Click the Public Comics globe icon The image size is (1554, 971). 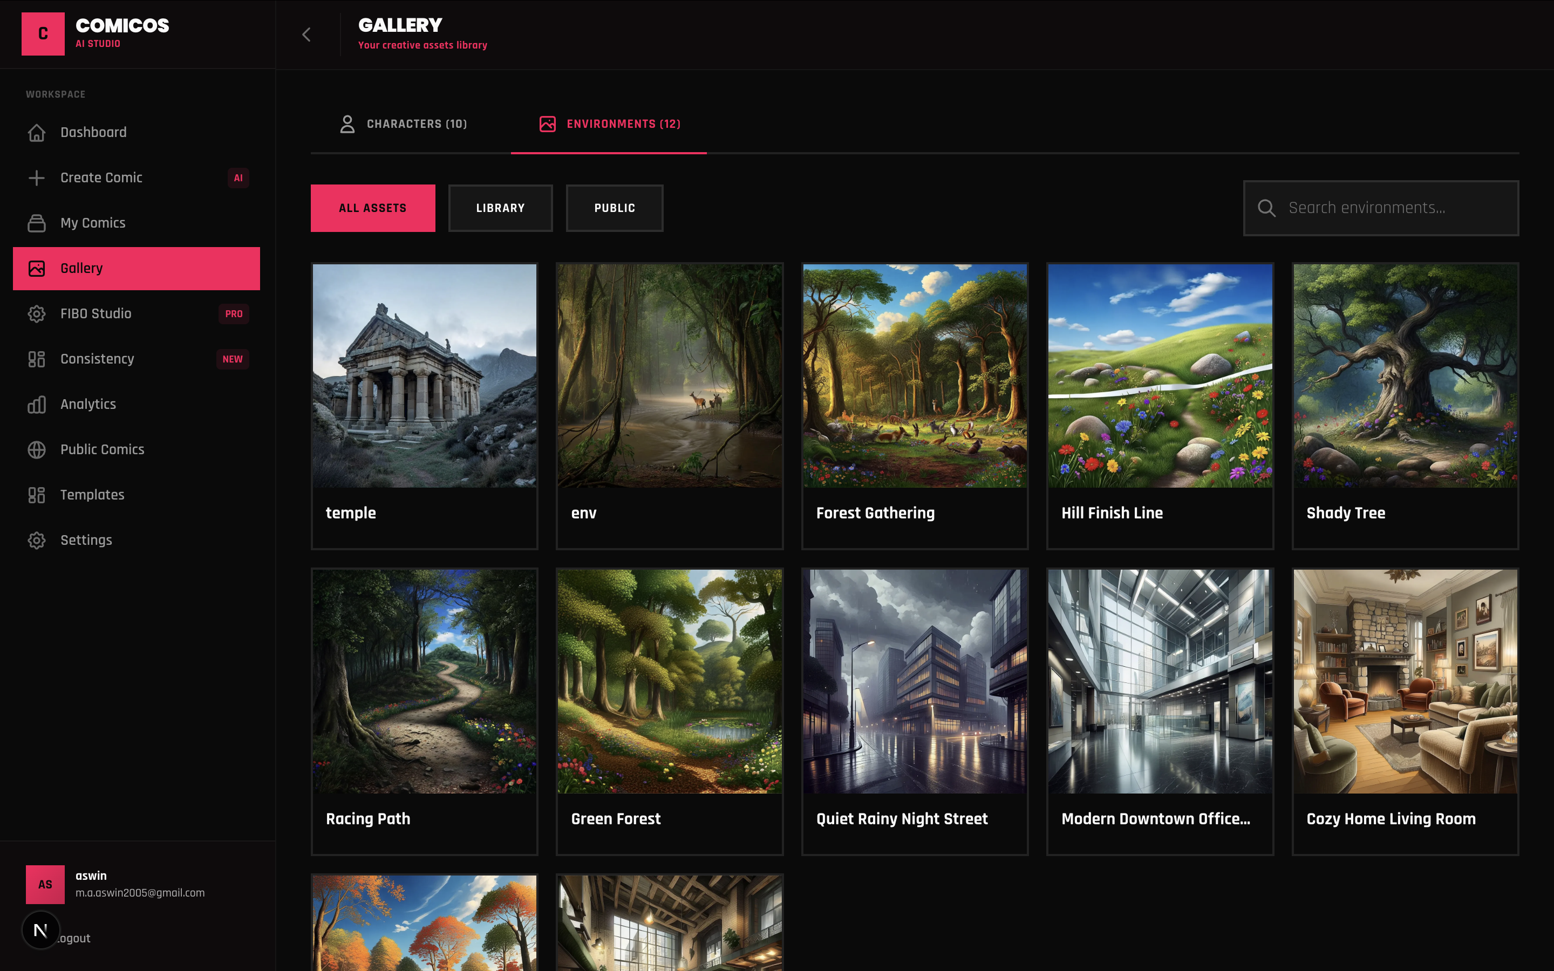[37, 449]
